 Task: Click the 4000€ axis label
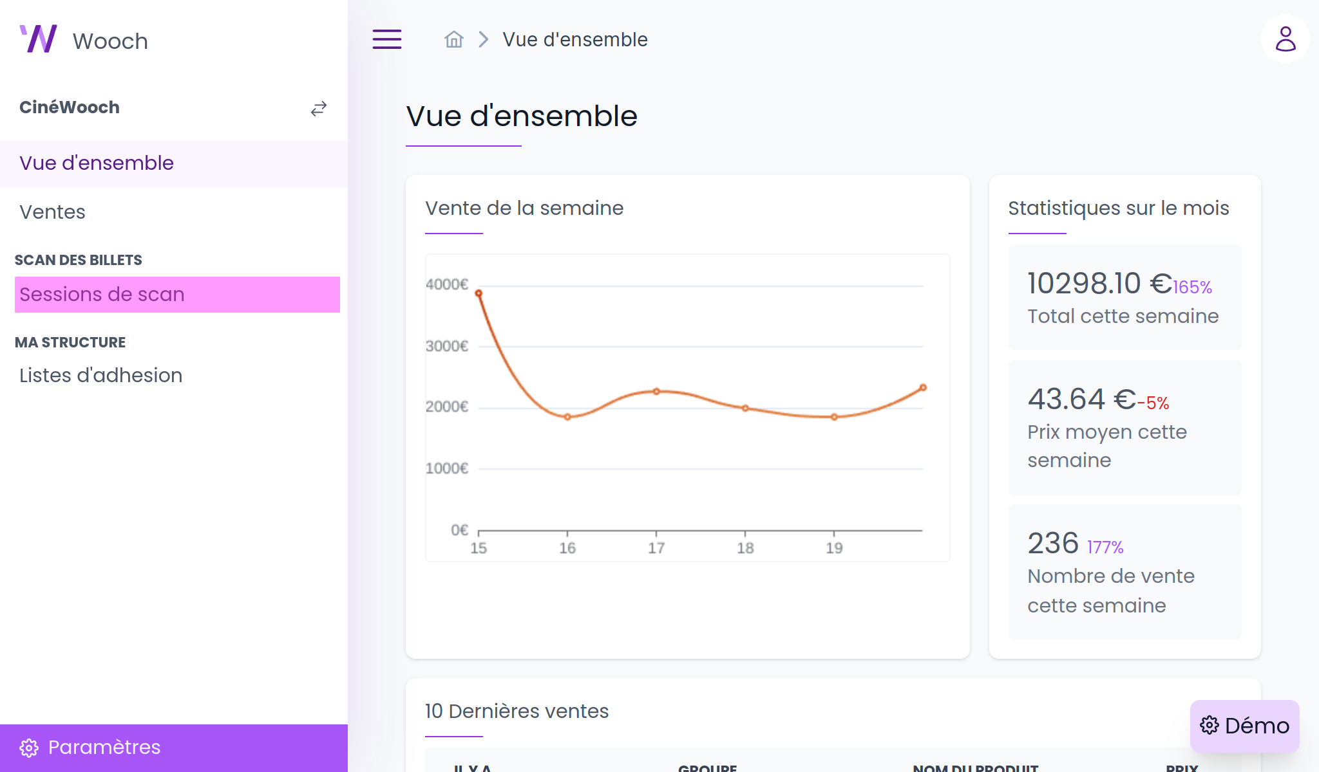(x=447, y=284)
